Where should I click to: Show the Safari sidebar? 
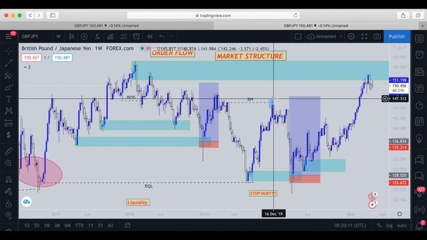click(x=53, y=15)
